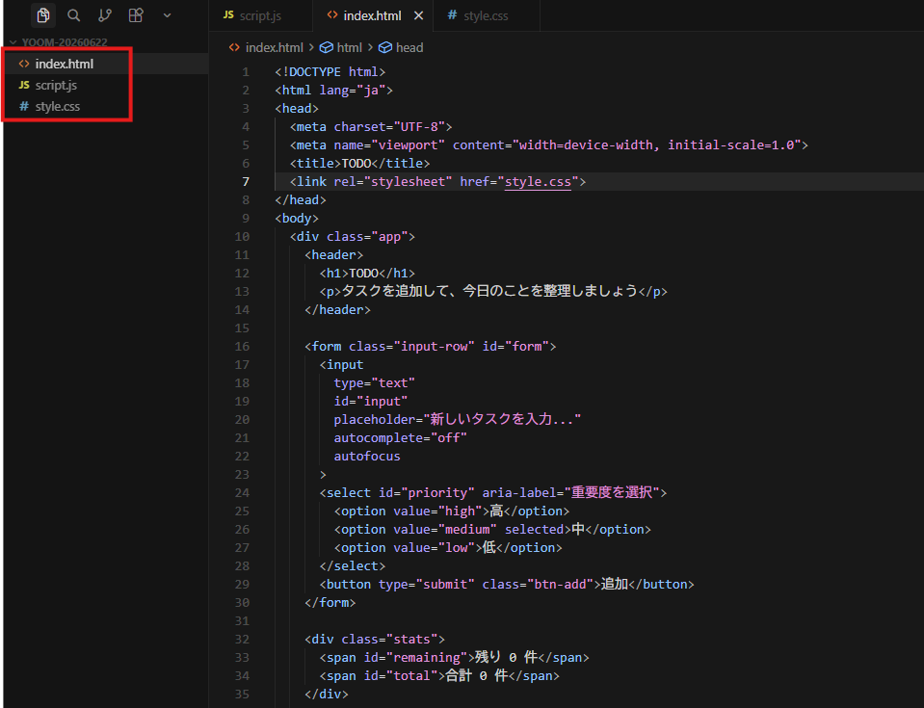Click the "stats" class value
The image size is (924, 708).
[x=412, y=639]
